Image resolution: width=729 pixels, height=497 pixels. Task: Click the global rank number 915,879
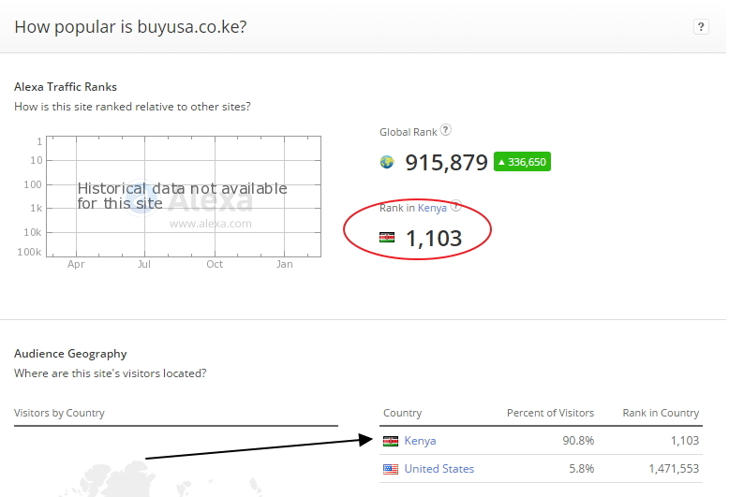click(x=446, y=163)
